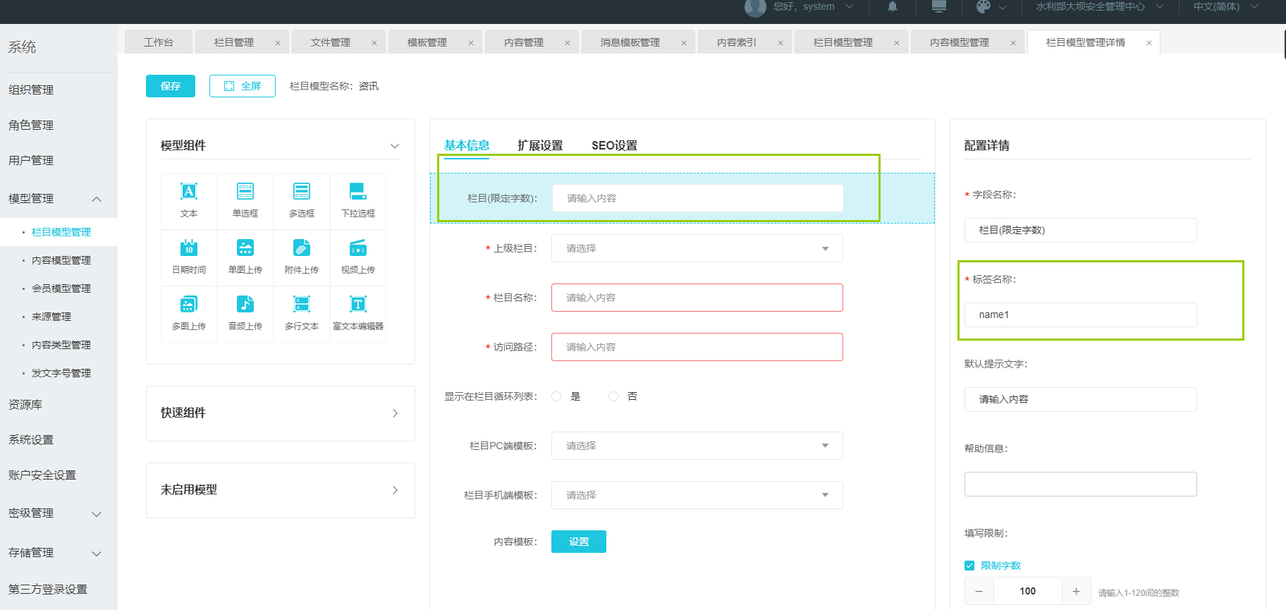The width and height of the screenshot is (1286, 610).
Task: Switch to the 扩展设置 tab
Action: 540,145
